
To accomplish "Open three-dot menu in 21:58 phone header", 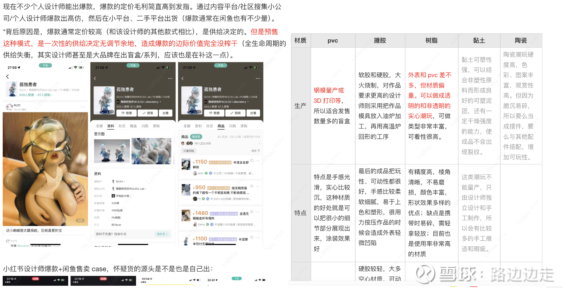I will 170,78.
